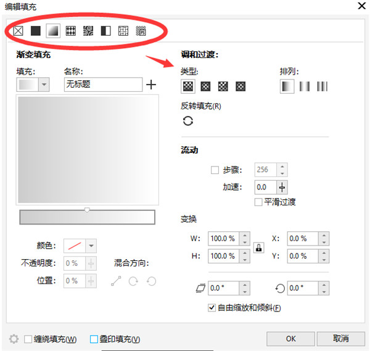Select the No fill icon
Viewport: 370px width, 351px height.
18,31
